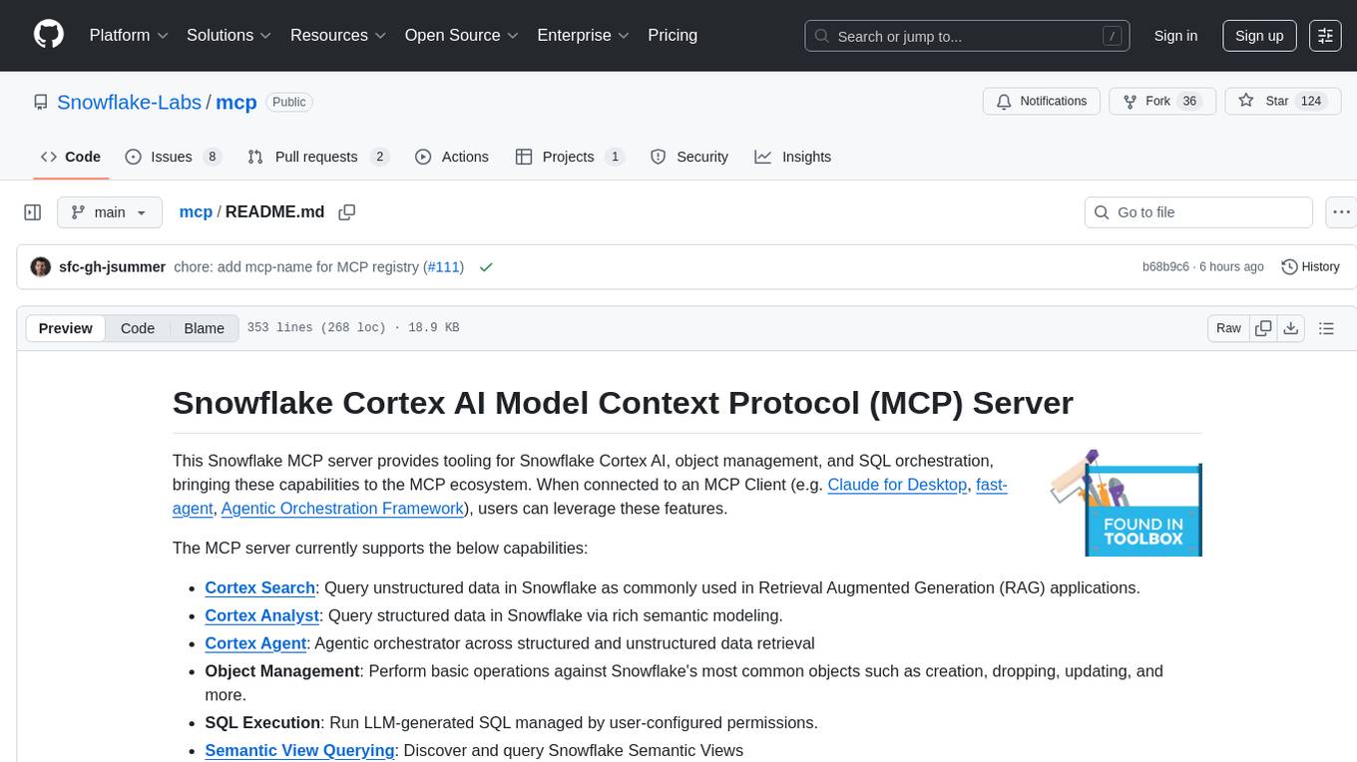Open the mcp repository name link
The width and height of the screenshot is (1357, 762).
pos(236,102)
